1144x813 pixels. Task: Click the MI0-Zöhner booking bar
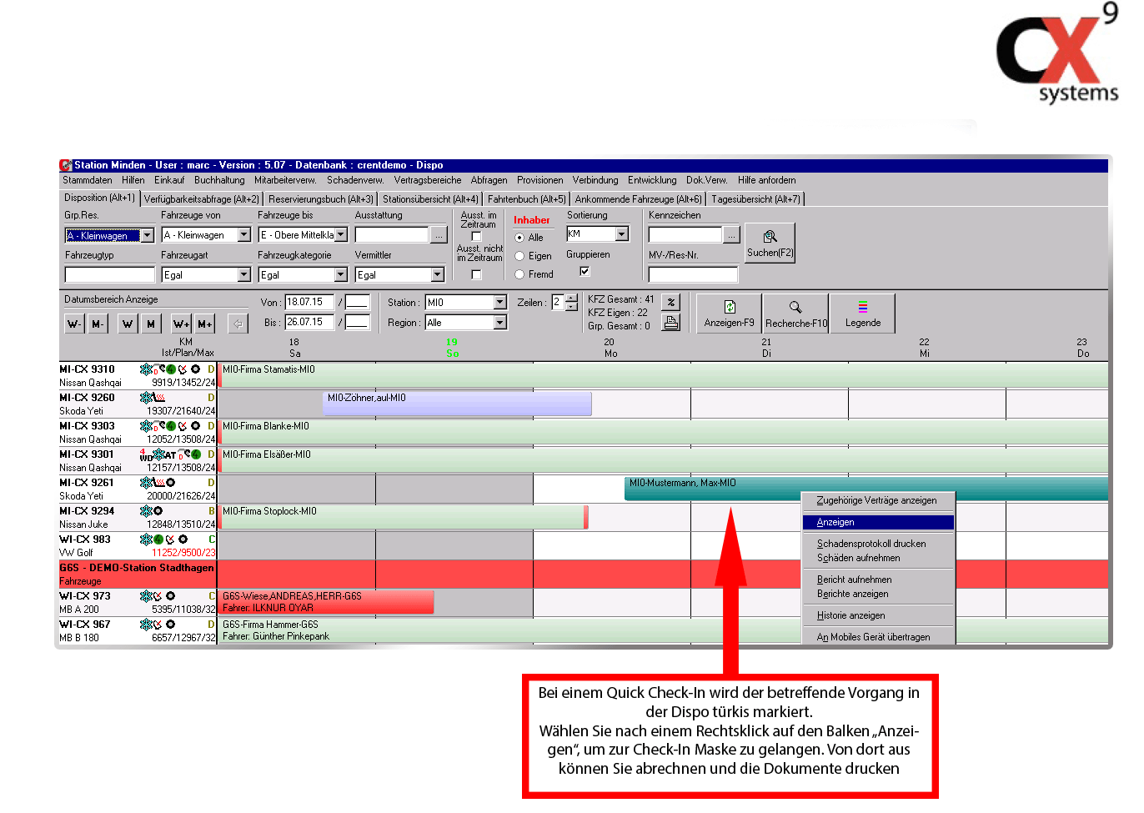tap(457, 404)
